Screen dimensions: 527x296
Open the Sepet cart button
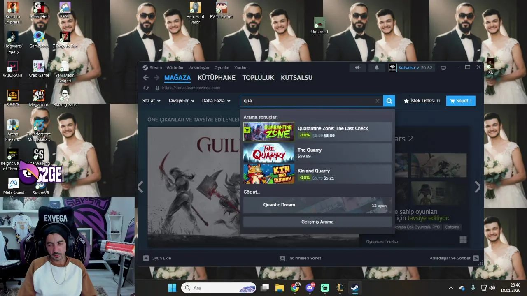point(461,101)
